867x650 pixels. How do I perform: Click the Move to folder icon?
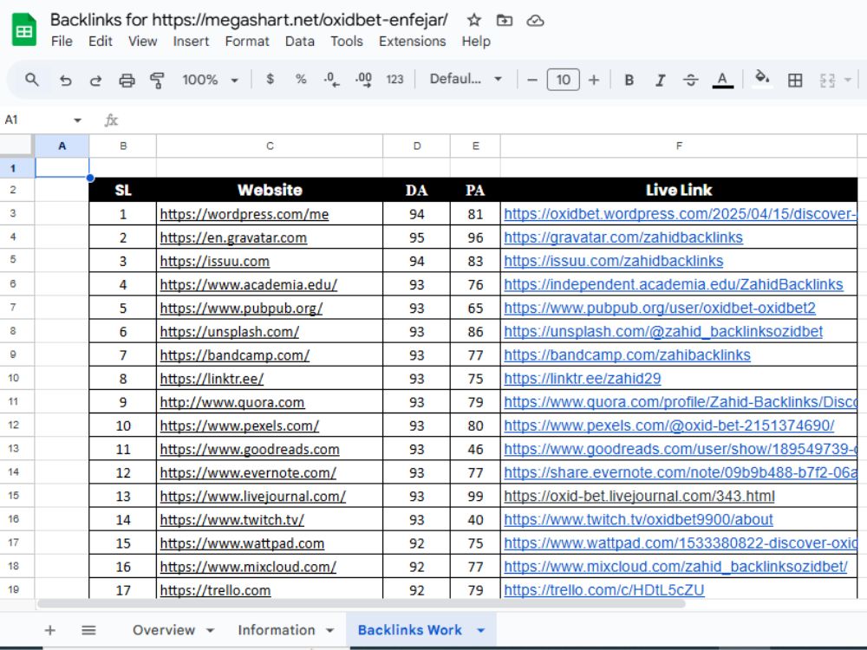pos(505,21)
